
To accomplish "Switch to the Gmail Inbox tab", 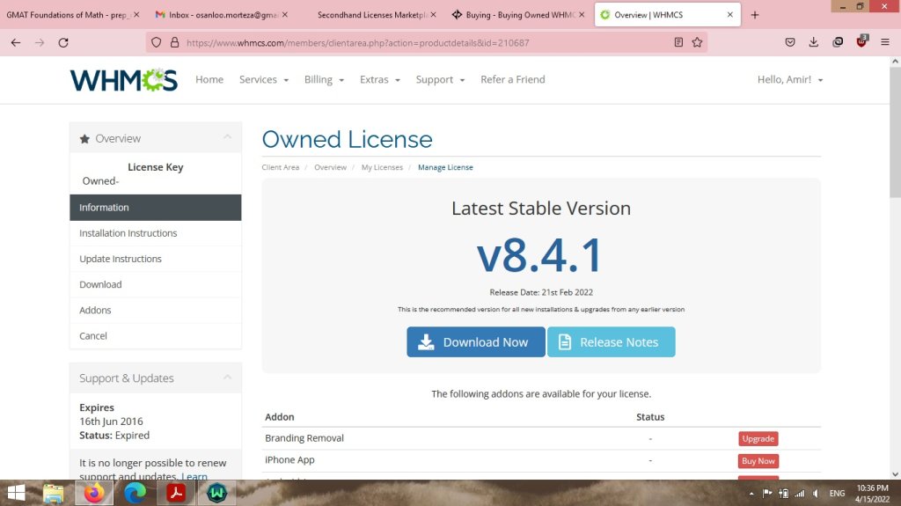I will pyautogui.click(x=216, y=15).
